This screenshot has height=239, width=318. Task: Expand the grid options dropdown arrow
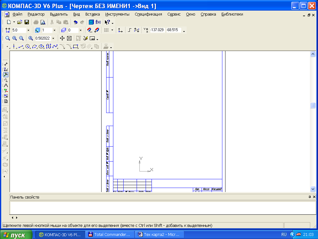112,30
